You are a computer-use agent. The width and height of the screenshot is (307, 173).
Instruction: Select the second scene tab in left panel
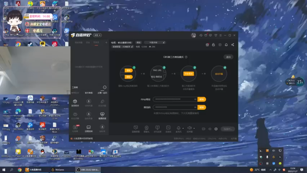[88, 43]
